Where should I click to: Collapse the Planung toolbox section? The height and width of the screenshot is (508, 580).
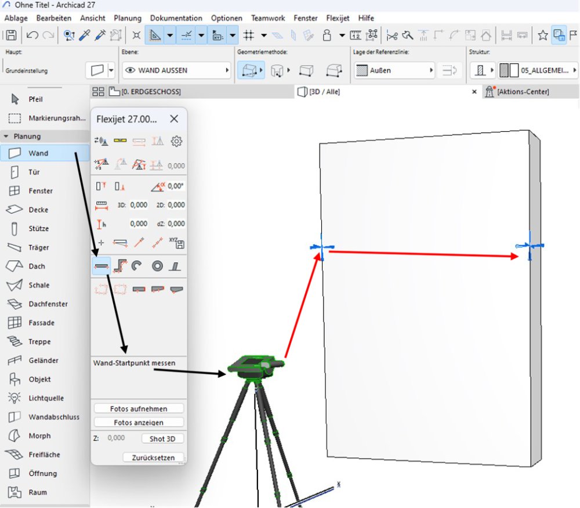[x=6, y=136]
